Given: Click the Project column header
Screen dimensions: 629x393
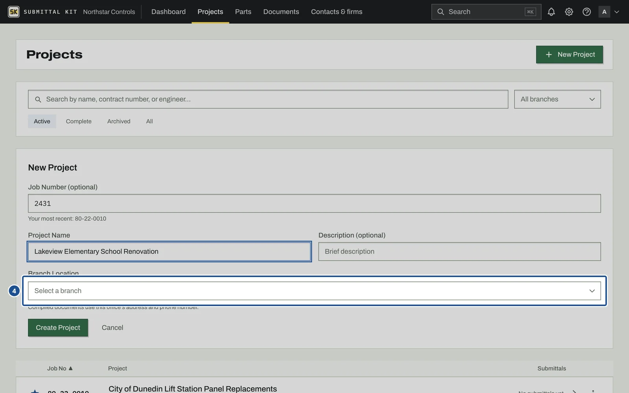Looking at the screenshot, I should [118, 368].
